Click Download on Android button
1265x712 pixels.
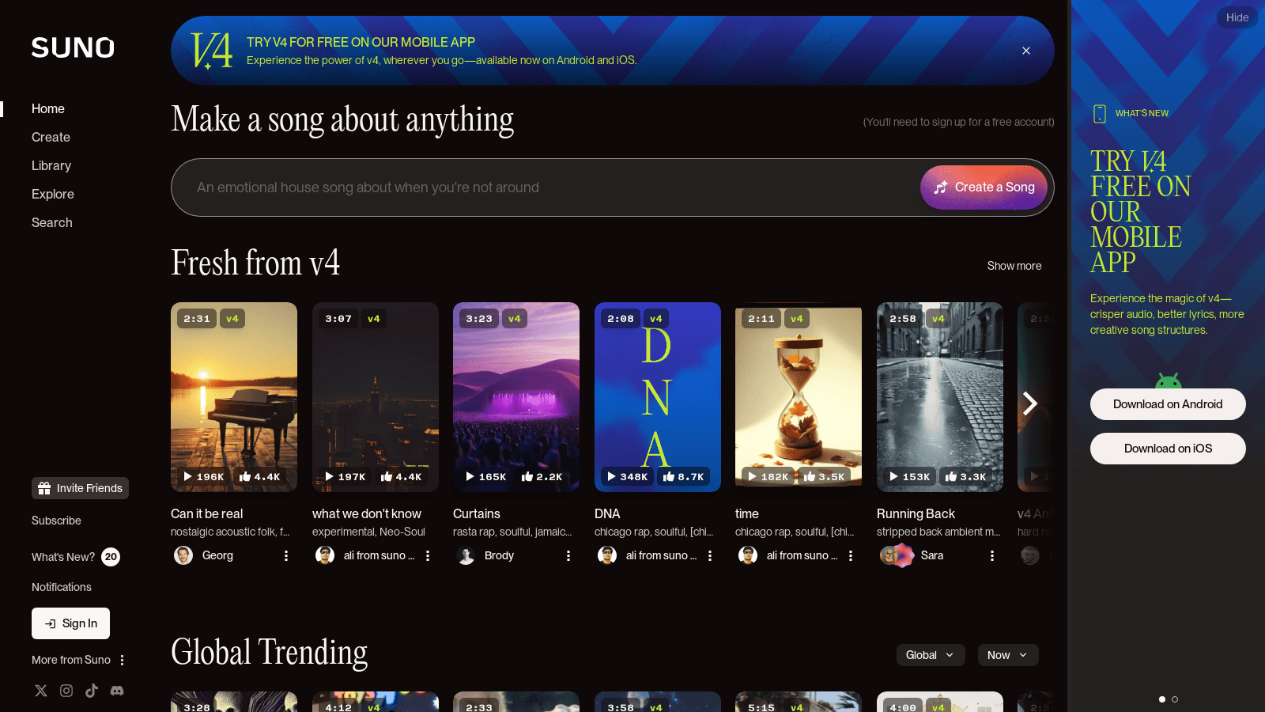[x=1168, y=404]
